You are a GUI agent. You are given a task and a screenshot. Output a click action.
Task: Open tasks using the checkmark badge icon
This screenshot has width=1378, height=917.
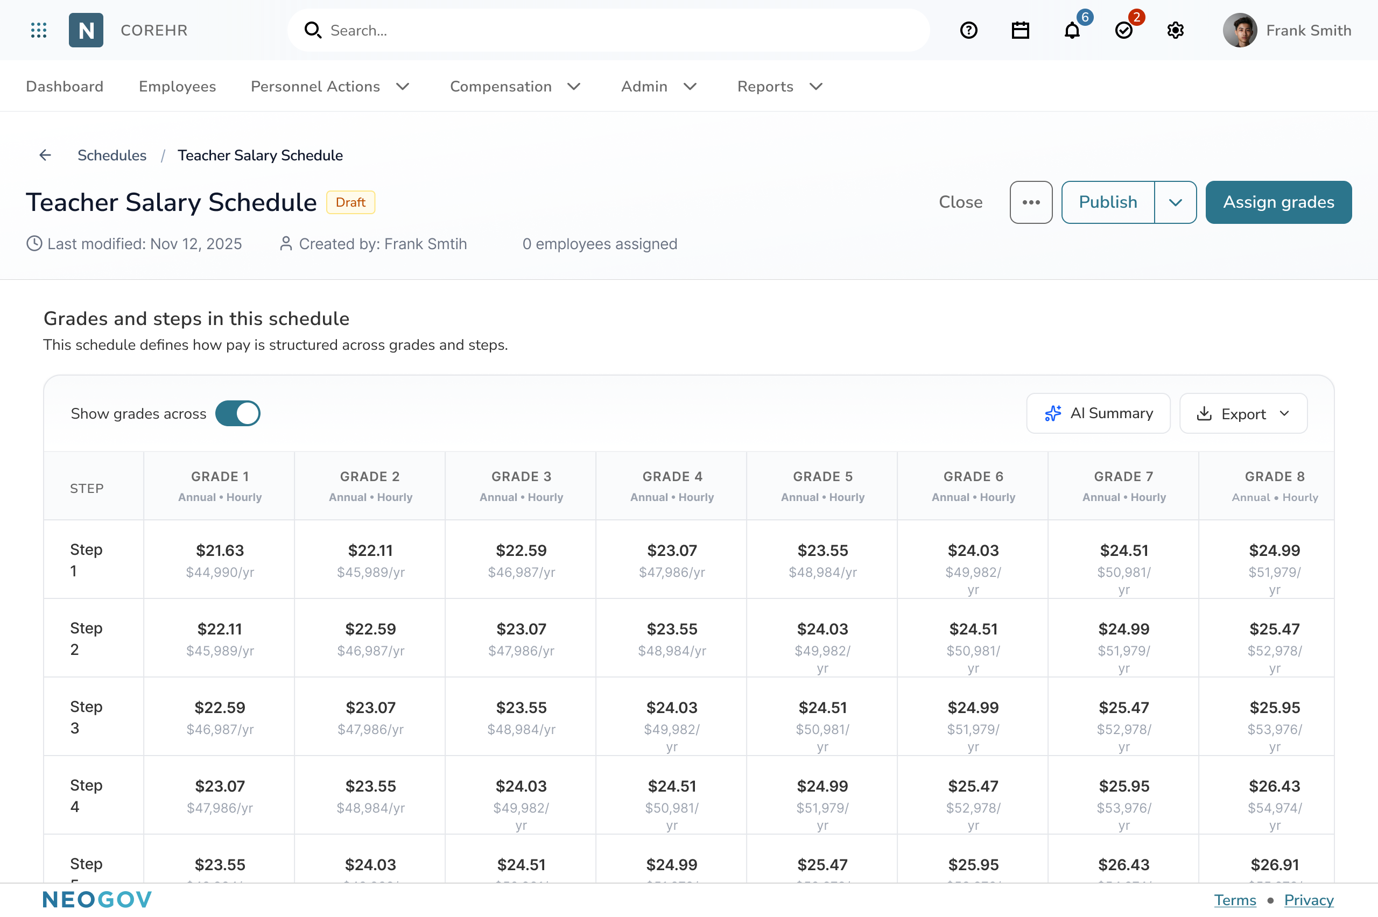[1124, 31]
